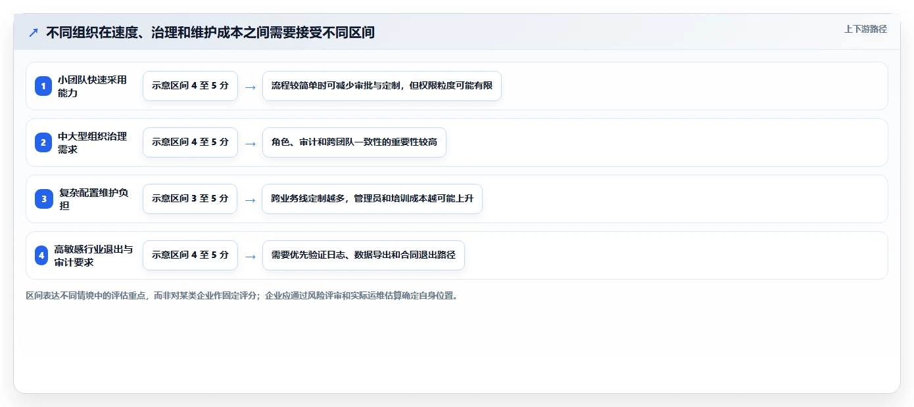
Task: Click the 示意区间 3 至 5 分 chip
Action: [x=190, y=199]
